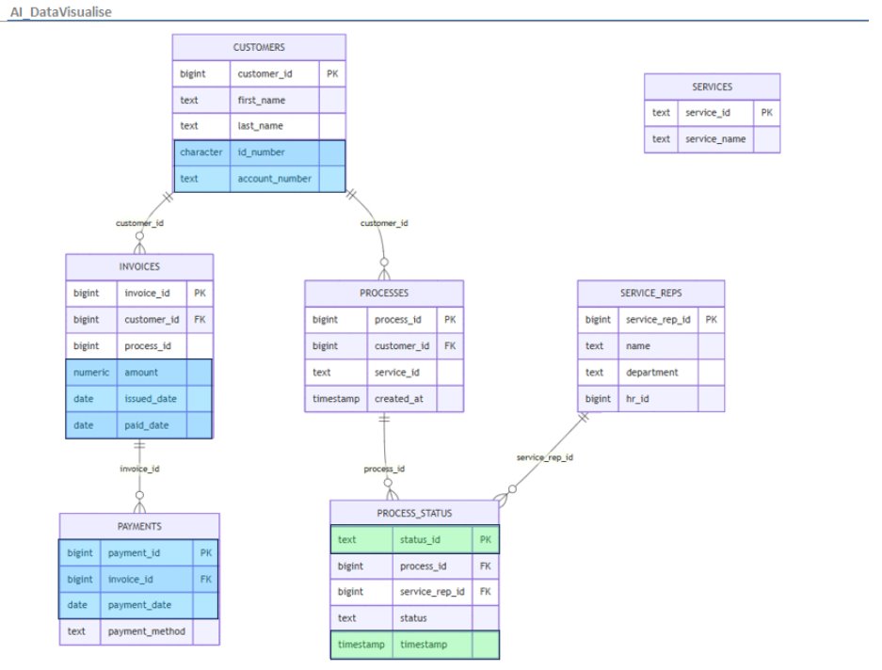Click the process_id relationship label below PROCESSES
Viewport: 882px width, 670px height.
click(384, 469)
